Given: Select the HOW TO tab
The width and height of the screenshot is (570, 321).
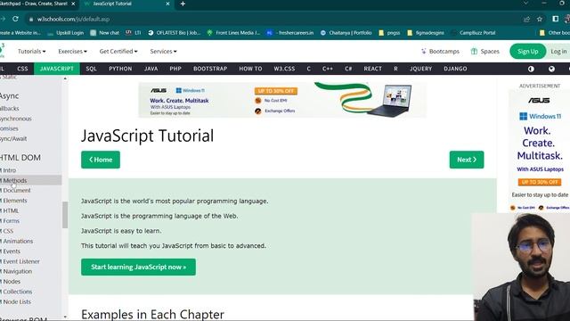Looking at the screenshot, I should click(x=250, y=69).
